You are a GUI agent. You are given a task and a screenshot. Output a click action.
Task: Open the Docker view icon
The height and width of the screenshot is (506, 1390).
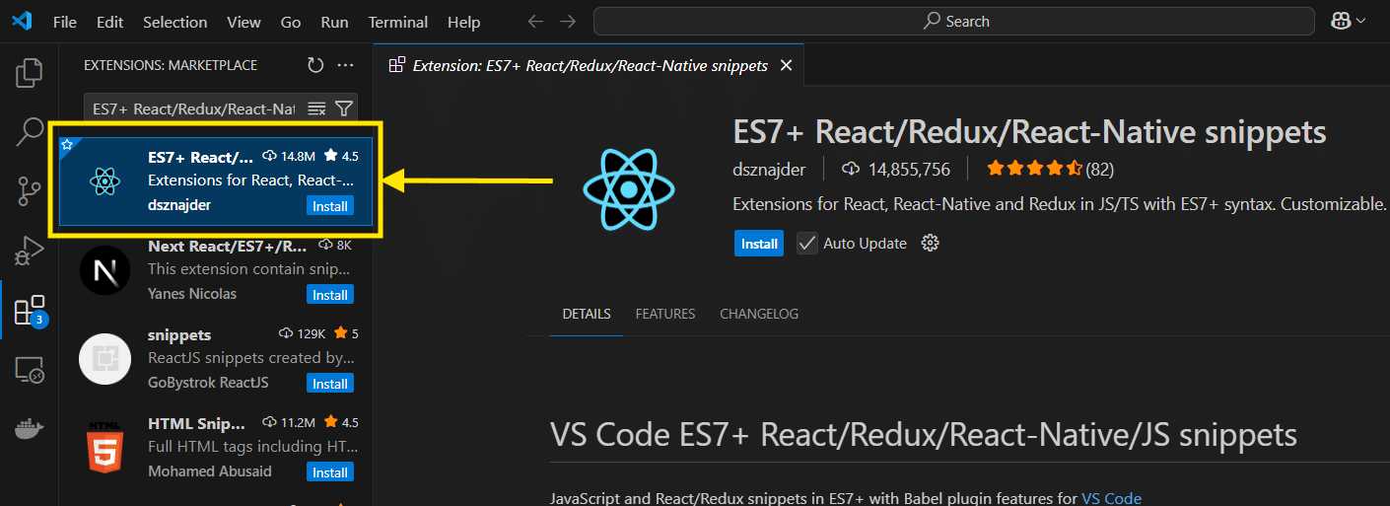point(30,428)
